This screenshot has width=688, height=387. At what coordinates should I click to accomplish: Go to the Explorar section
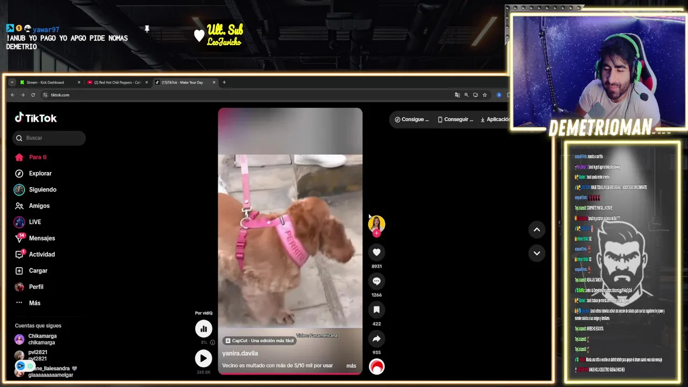(x=40, y=174)
